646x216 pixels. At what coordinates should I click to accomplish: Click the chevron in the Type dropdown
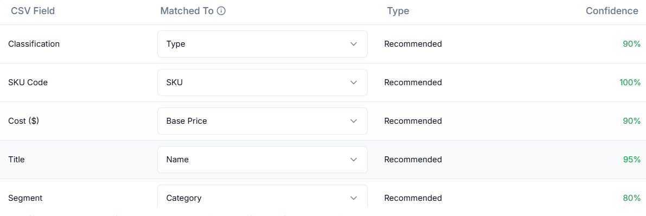pyautogui.click(x=353, y=44)
